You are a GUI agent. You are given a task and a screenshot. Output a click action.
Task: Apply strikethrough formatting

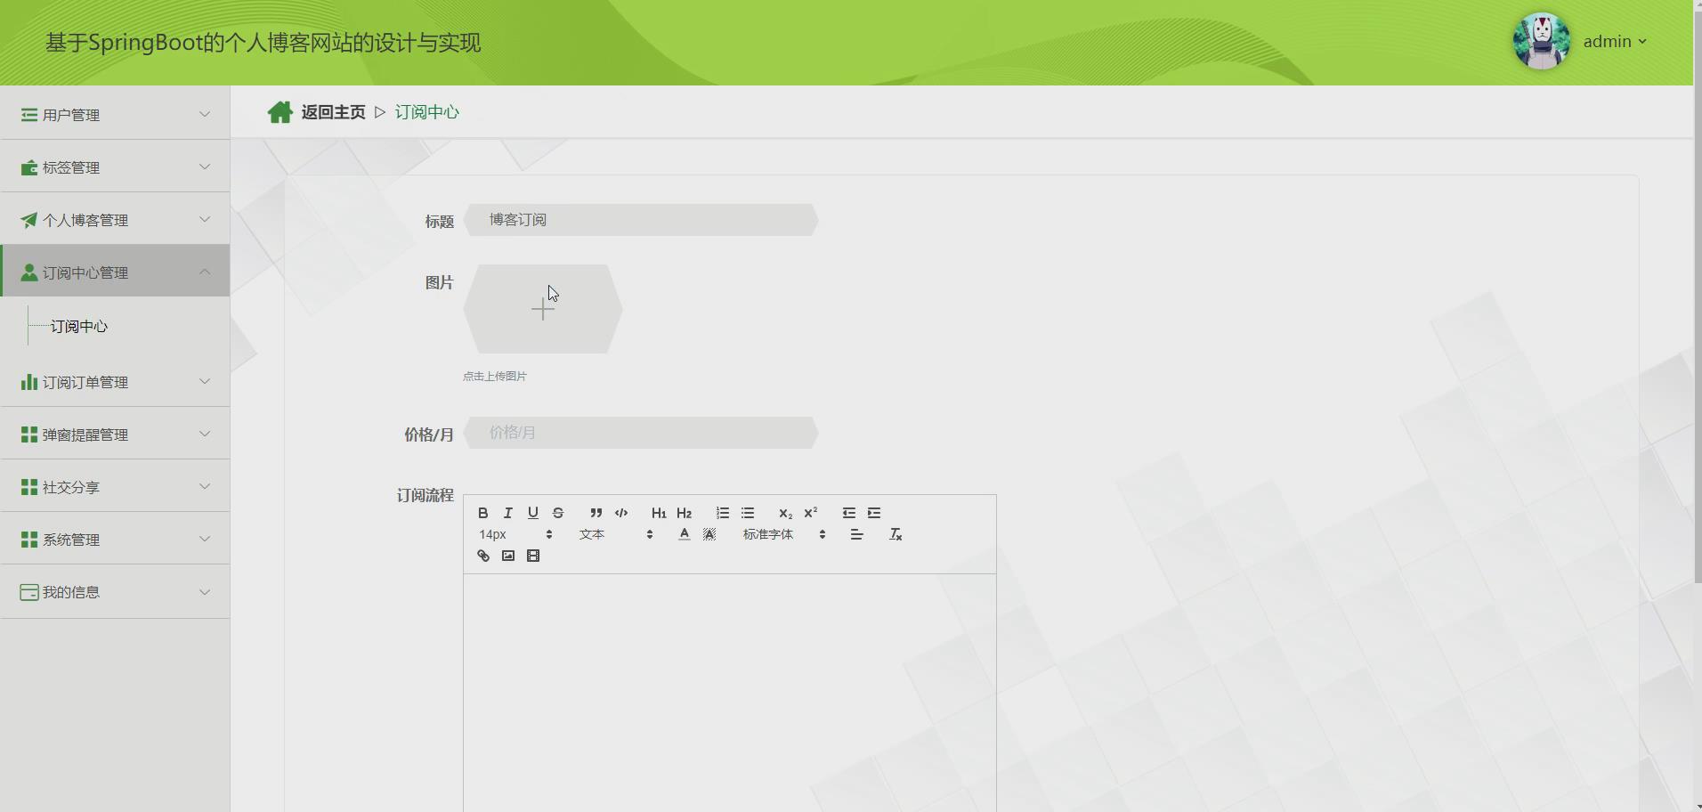pyautogui.click(x=557, y=513)
